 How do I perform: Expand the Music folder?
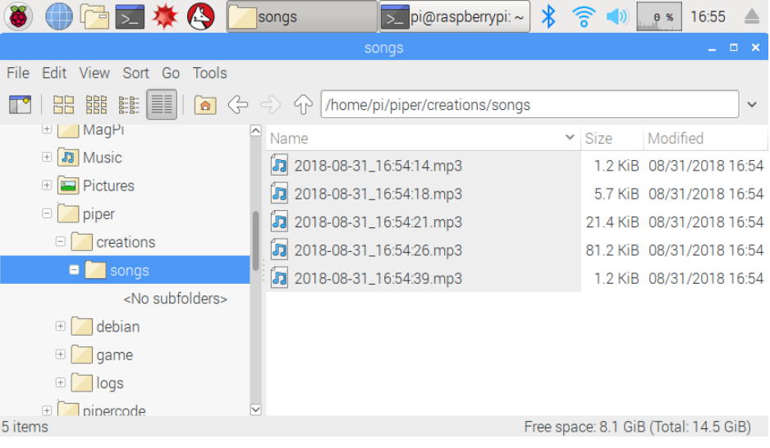click(47, 157)
